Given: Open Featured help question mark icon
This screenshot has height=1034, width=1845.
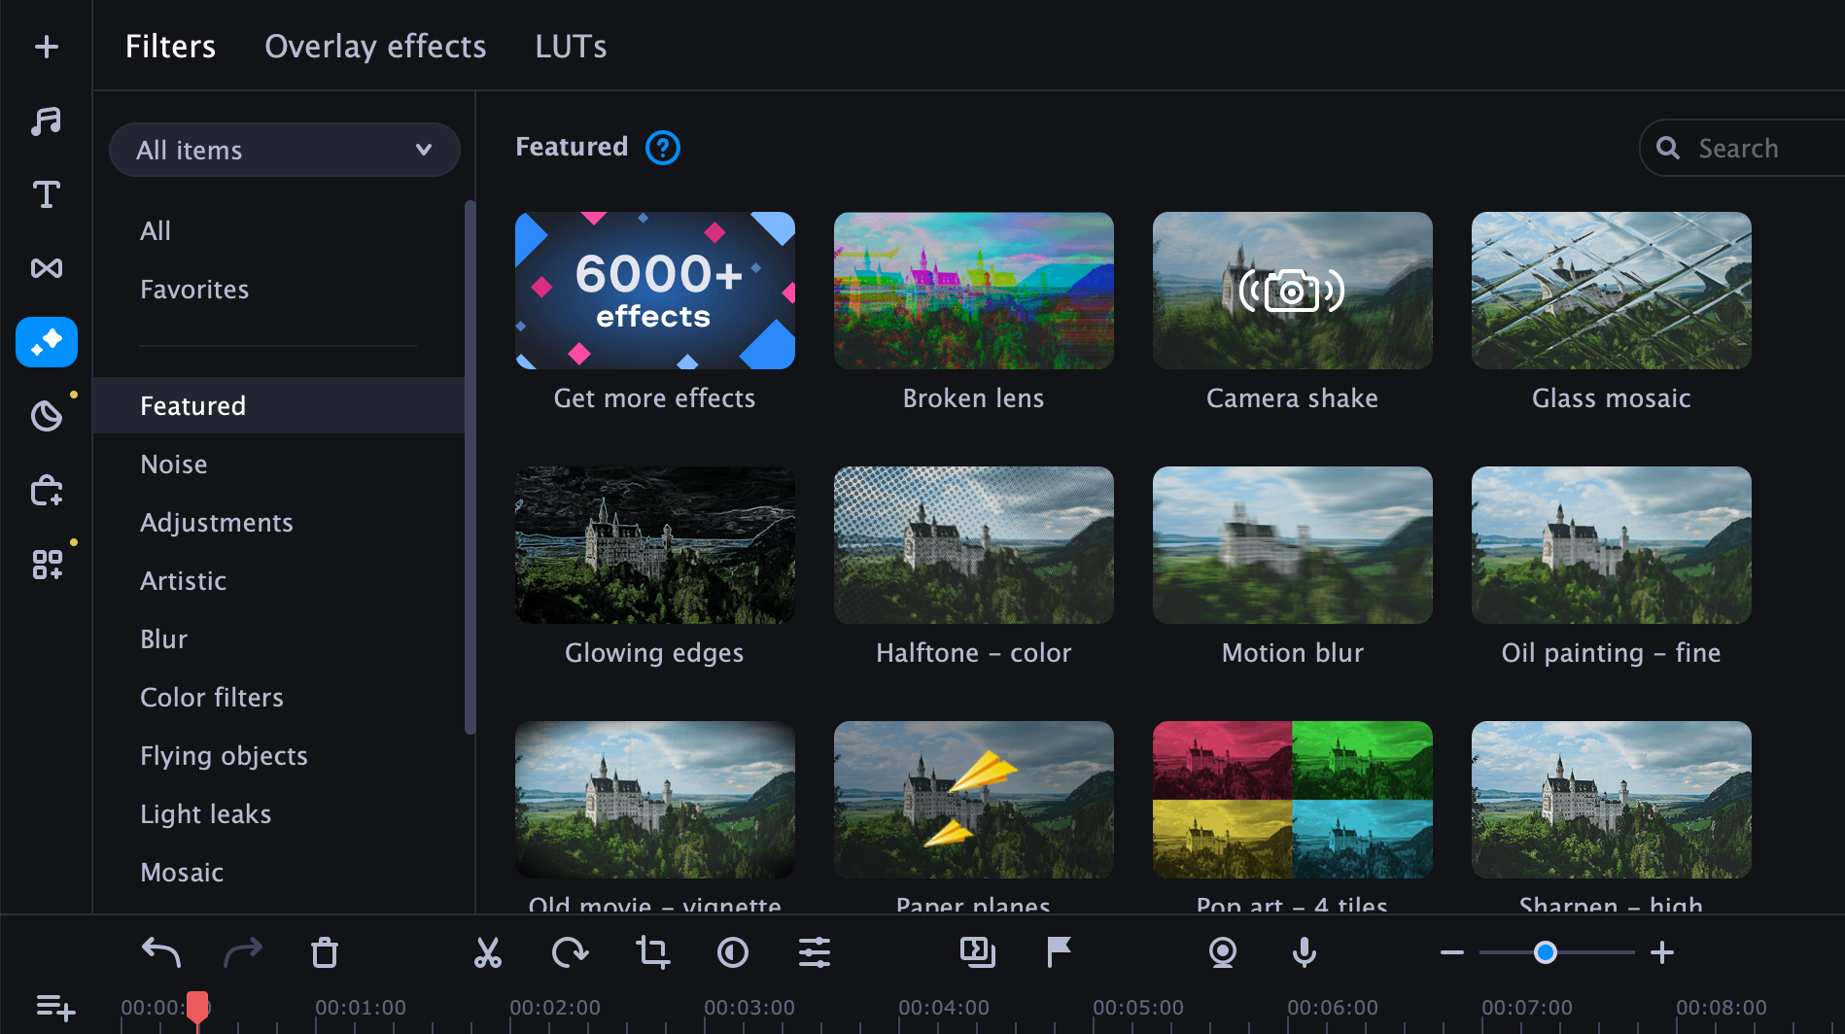Looking at the screenshot, I should (663, 148).
